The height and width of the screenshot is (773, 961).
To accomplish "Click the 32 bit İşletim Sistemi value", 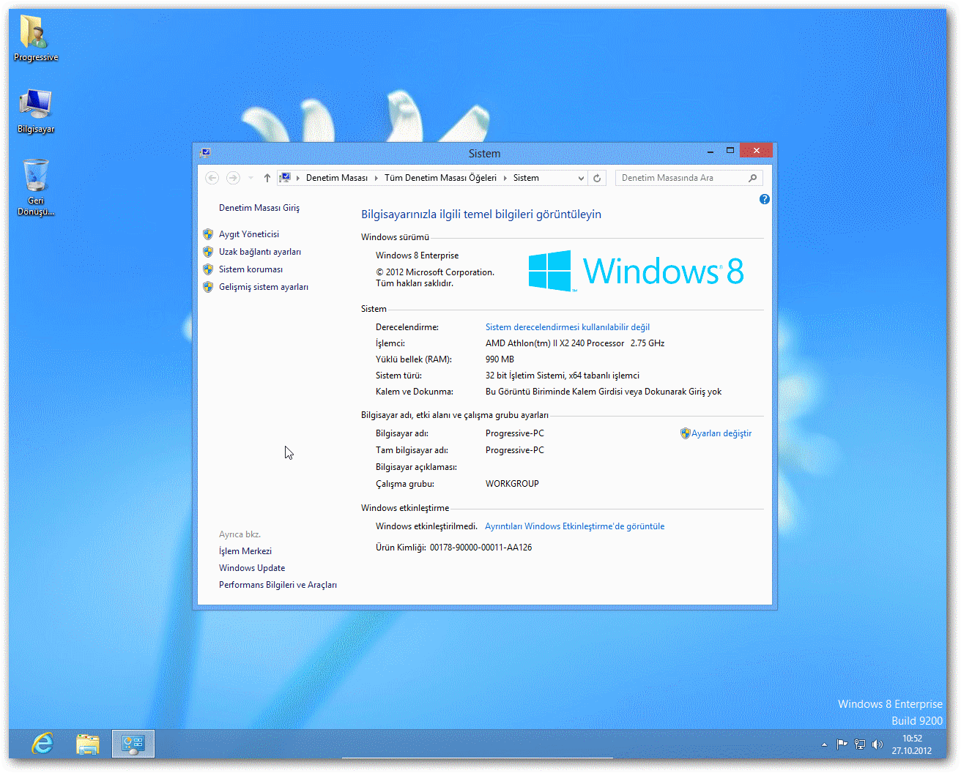I will click(562, 376).
